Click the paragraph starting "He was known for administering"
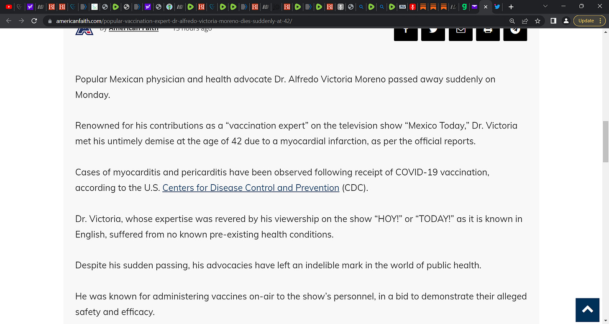This screenshot has width=609, height=324. [x=301, y=304]
